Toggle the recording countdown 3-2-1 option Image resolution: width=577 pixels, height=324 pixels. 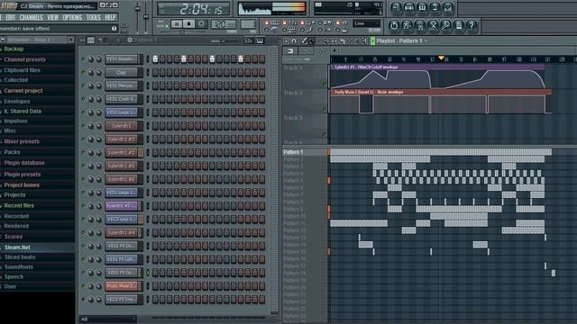284,22
